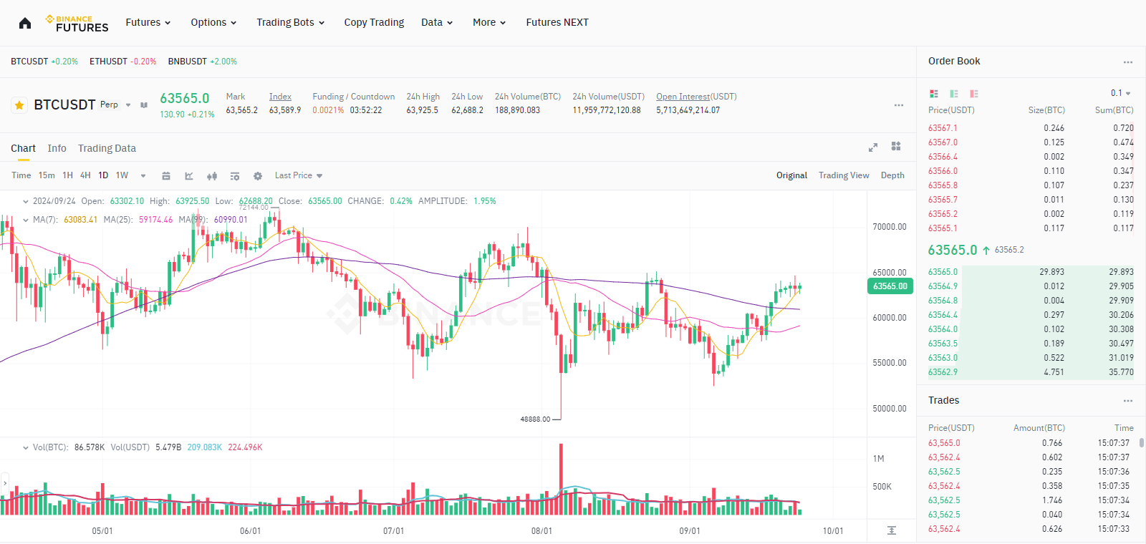Select the Depth chart view

point(892,175)
